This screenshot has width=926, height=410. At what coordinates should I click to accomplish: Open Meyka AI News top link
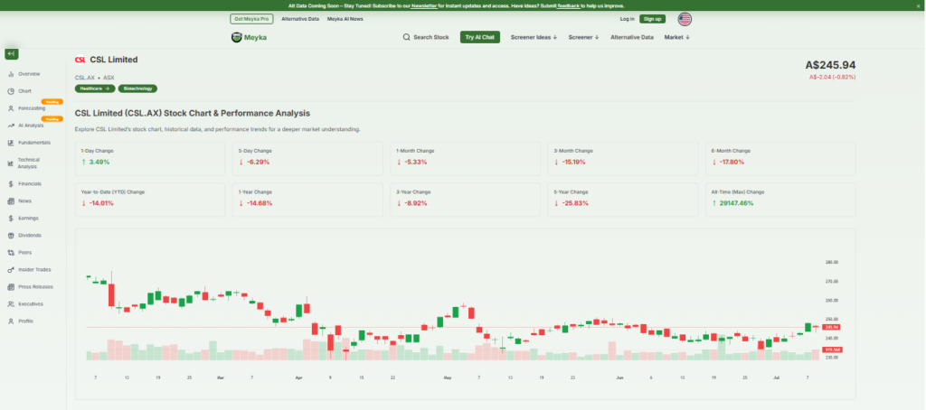click(345, 19)
